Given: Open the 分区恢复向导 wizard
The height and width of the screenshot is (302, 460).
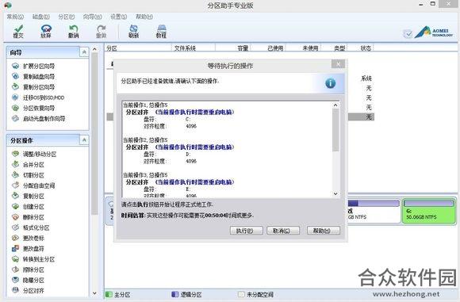Looking at the screenshot, I should pos(33,108).
